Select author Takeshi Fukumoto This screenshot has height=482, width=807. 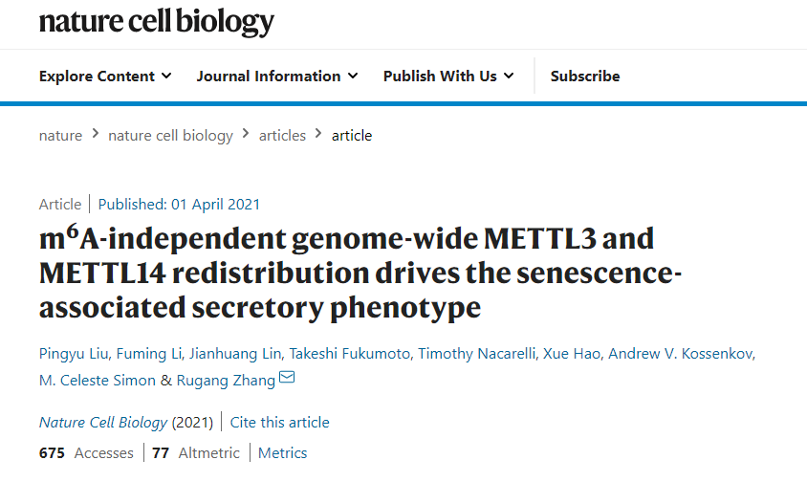(349, 354)
